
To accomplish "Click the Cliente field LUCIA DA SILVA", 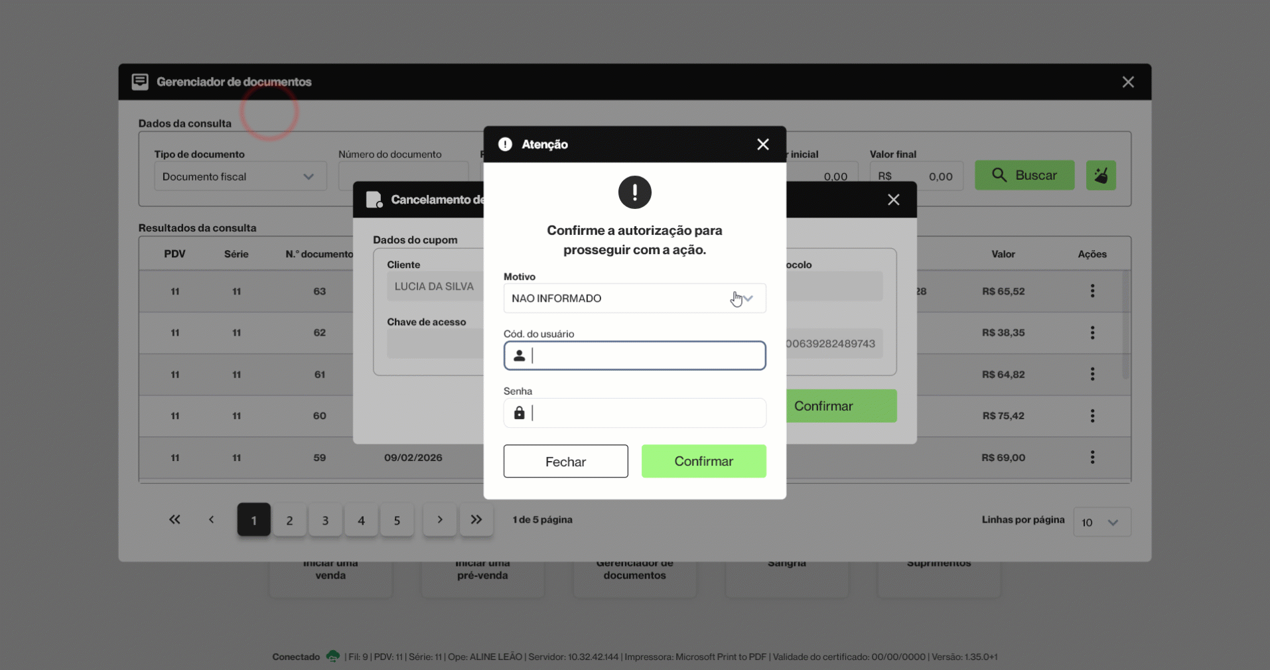I will click(x=435, y=287).
